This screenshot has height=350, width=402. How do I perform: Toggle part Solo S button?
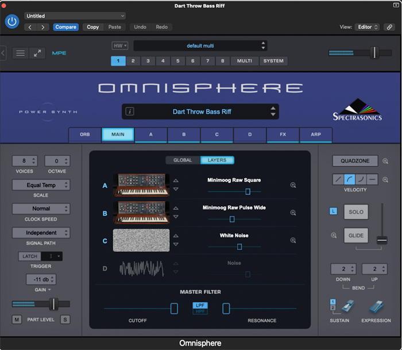(65, 320)
